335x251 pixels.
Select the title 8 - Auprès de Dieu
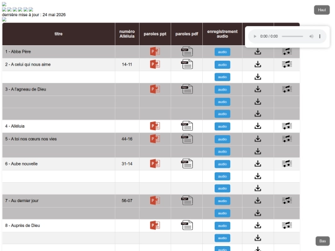22,226
